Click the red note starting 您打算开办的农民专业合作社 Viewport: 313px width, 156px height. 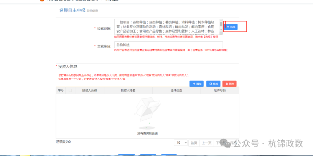click(124, 76)
